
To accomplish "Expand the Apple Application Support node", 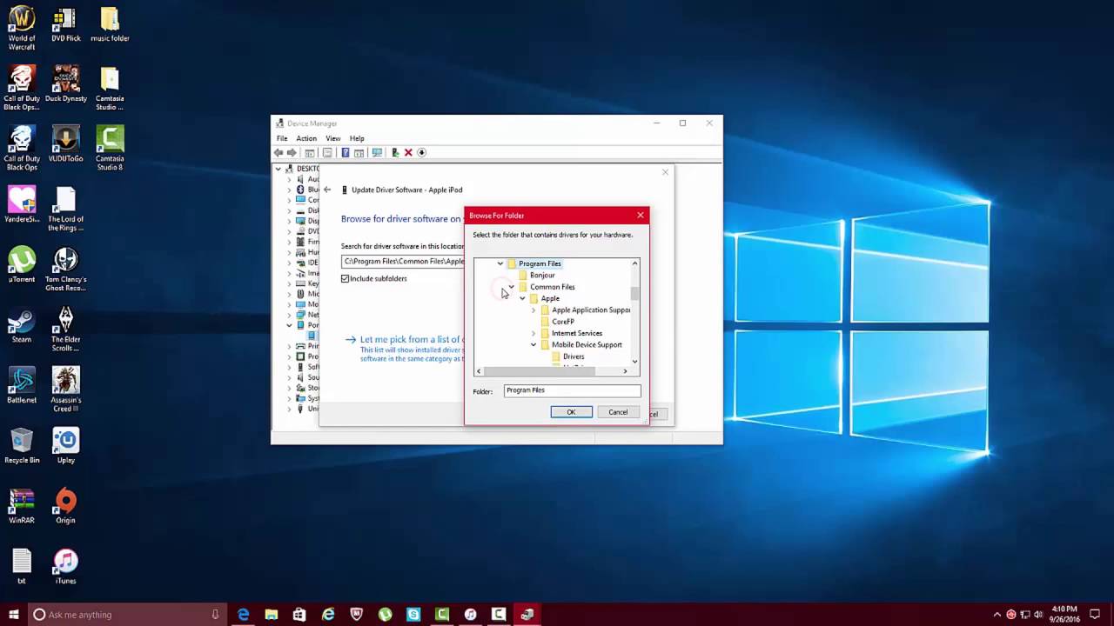I will point(534,310).
